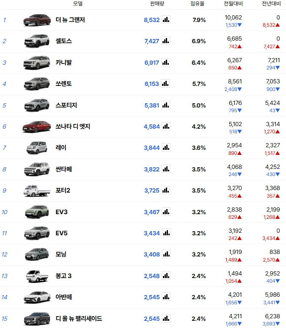The height and width of the screenshot is (328, 286).
Task: Click market share value 7.9%
Action: (199, 20)
